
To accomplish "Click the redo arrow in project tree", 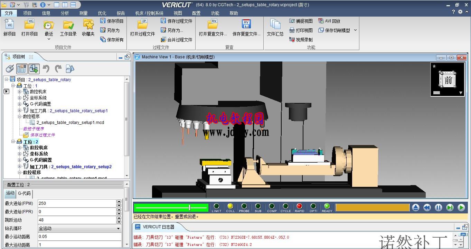I will click(58, 69).
